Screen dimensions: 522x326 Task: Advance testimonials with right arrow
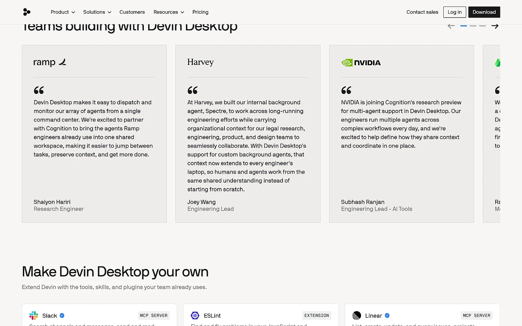coord(495,26)
